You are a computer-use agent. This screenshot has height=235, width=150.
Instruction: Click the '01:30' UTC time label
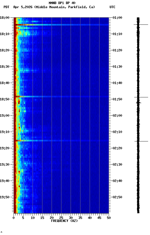pos(117,67)
